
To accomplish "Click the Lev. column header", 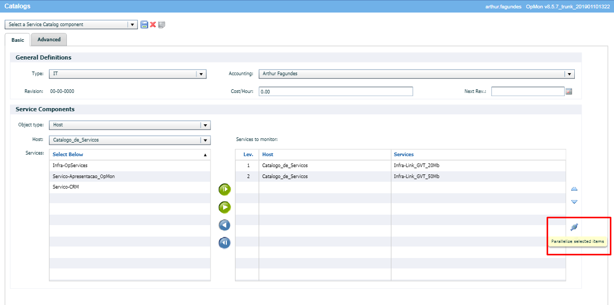I will 248,155.
